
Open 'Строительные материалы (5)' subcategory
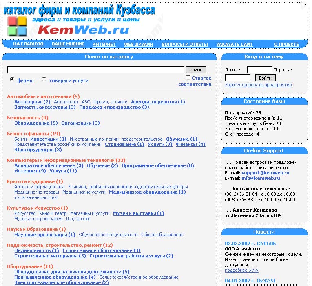[50, 256]
